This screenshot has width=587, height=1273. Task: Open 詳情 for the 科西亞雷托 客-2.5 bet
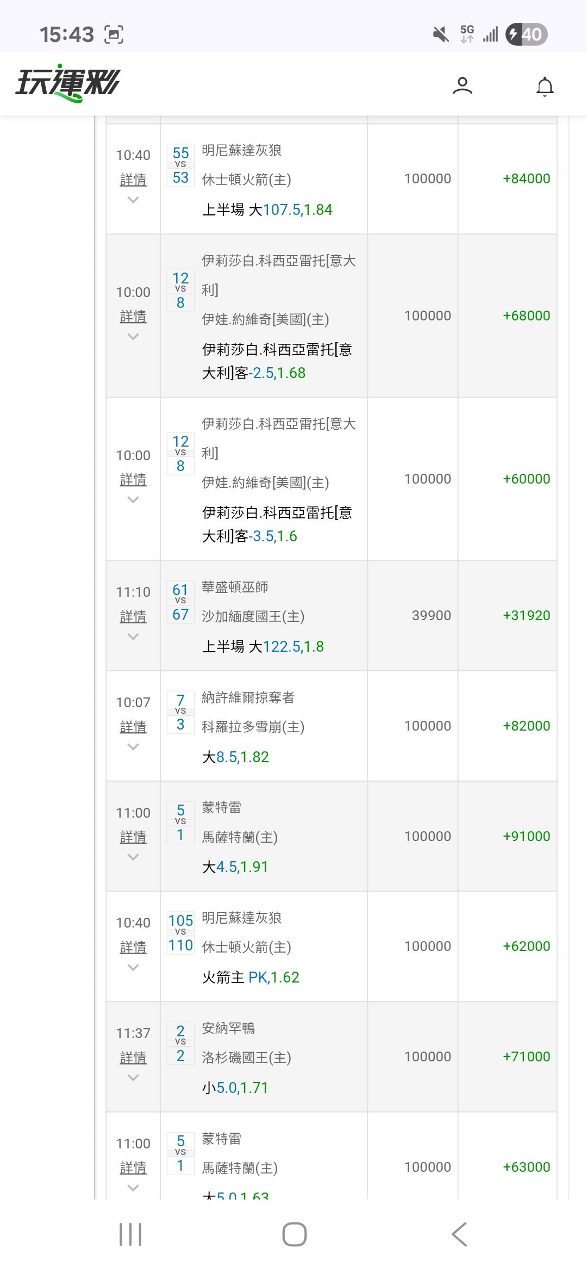point(133,317)
